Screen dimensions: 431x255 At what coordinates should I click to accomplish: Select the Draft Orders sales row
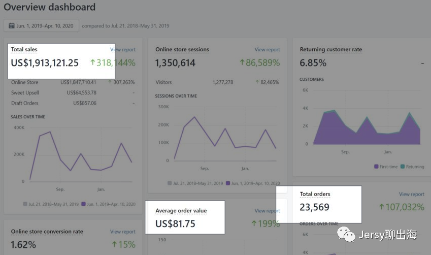25,103
